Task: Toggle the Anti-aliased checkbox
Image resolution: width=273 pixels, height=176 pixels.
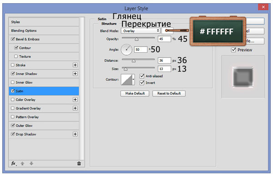Action: (x=142, y=76)
